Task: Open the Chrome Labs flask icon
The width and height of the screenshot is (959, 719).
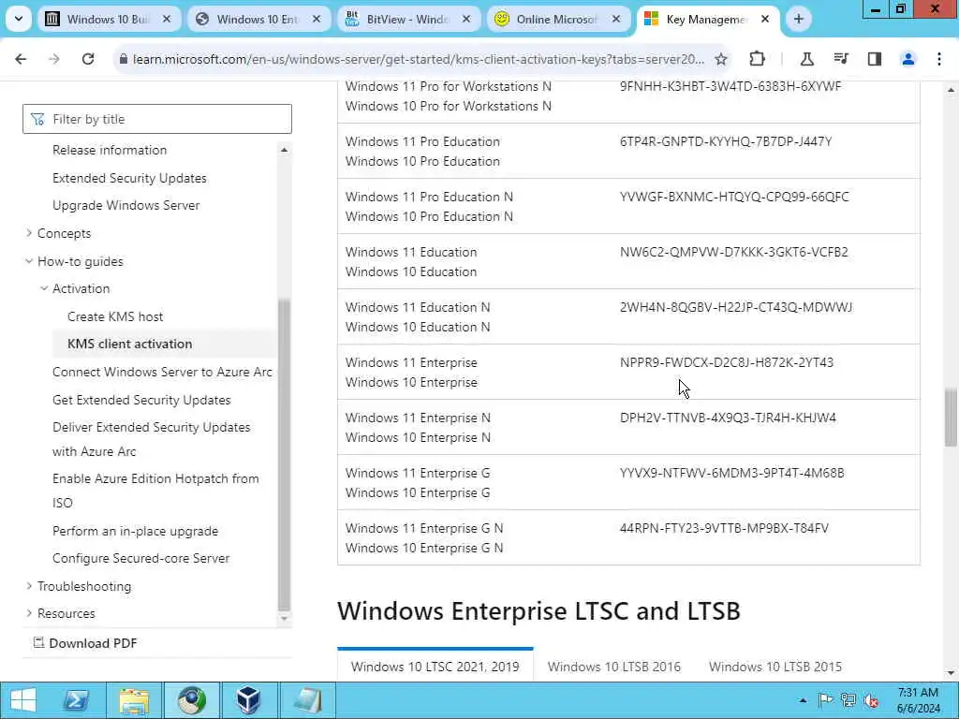Action: click(x=806, y=59)
